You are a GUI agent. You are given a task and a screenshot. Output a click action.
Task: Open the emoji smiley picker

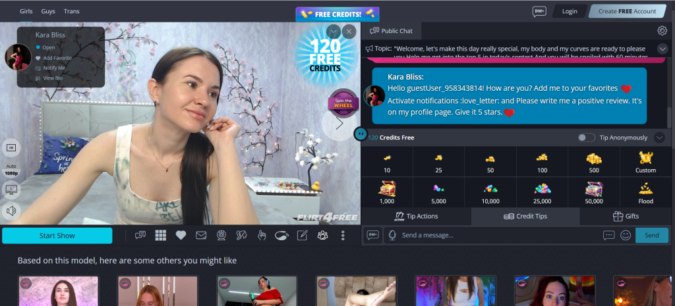[x=626, y=235]
